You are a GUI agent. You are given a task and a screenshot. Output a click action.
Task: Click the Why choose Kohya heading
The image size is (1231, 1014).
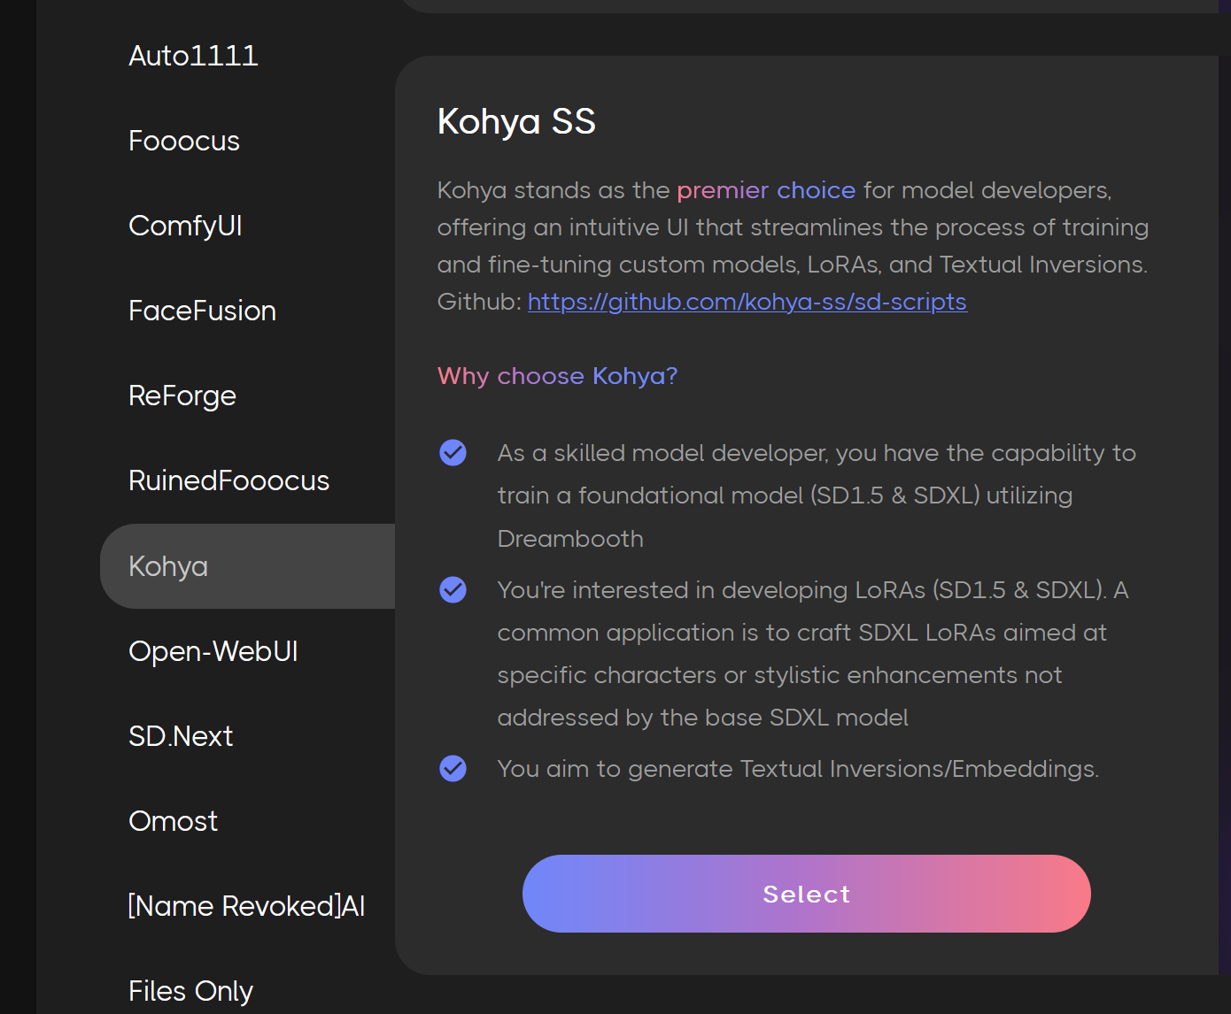pyautogui.click(x=557, y=376)
